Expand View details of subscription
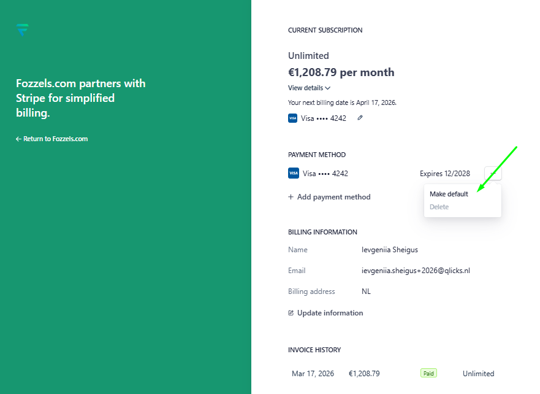This screenshot has width=540, height=394. [x=309, y=88]
